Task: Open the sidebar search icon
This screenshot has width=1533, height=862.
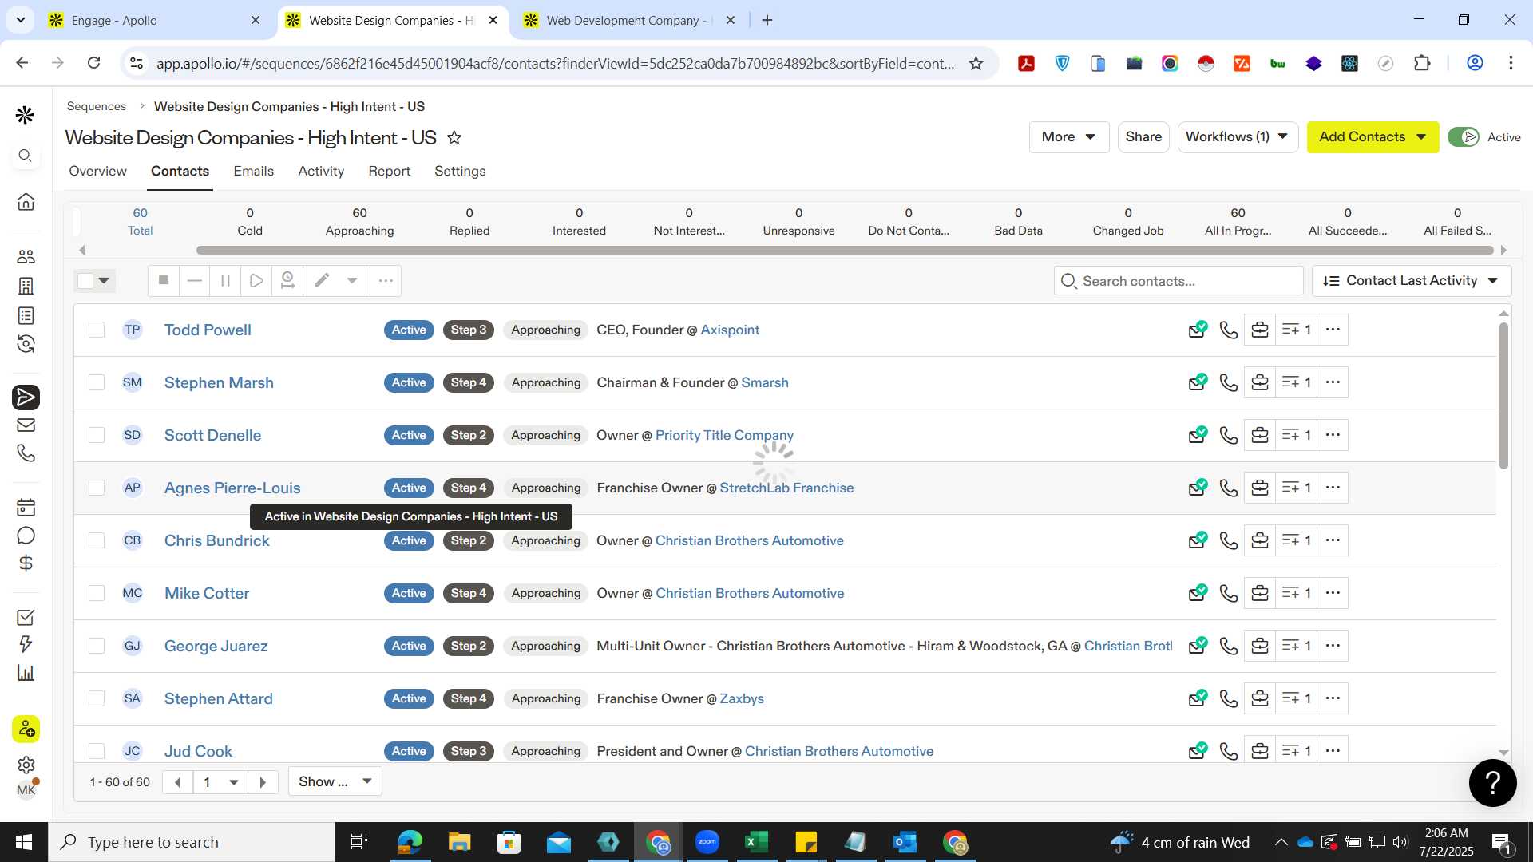Action: pyautogui.click(x=26, y=156)
